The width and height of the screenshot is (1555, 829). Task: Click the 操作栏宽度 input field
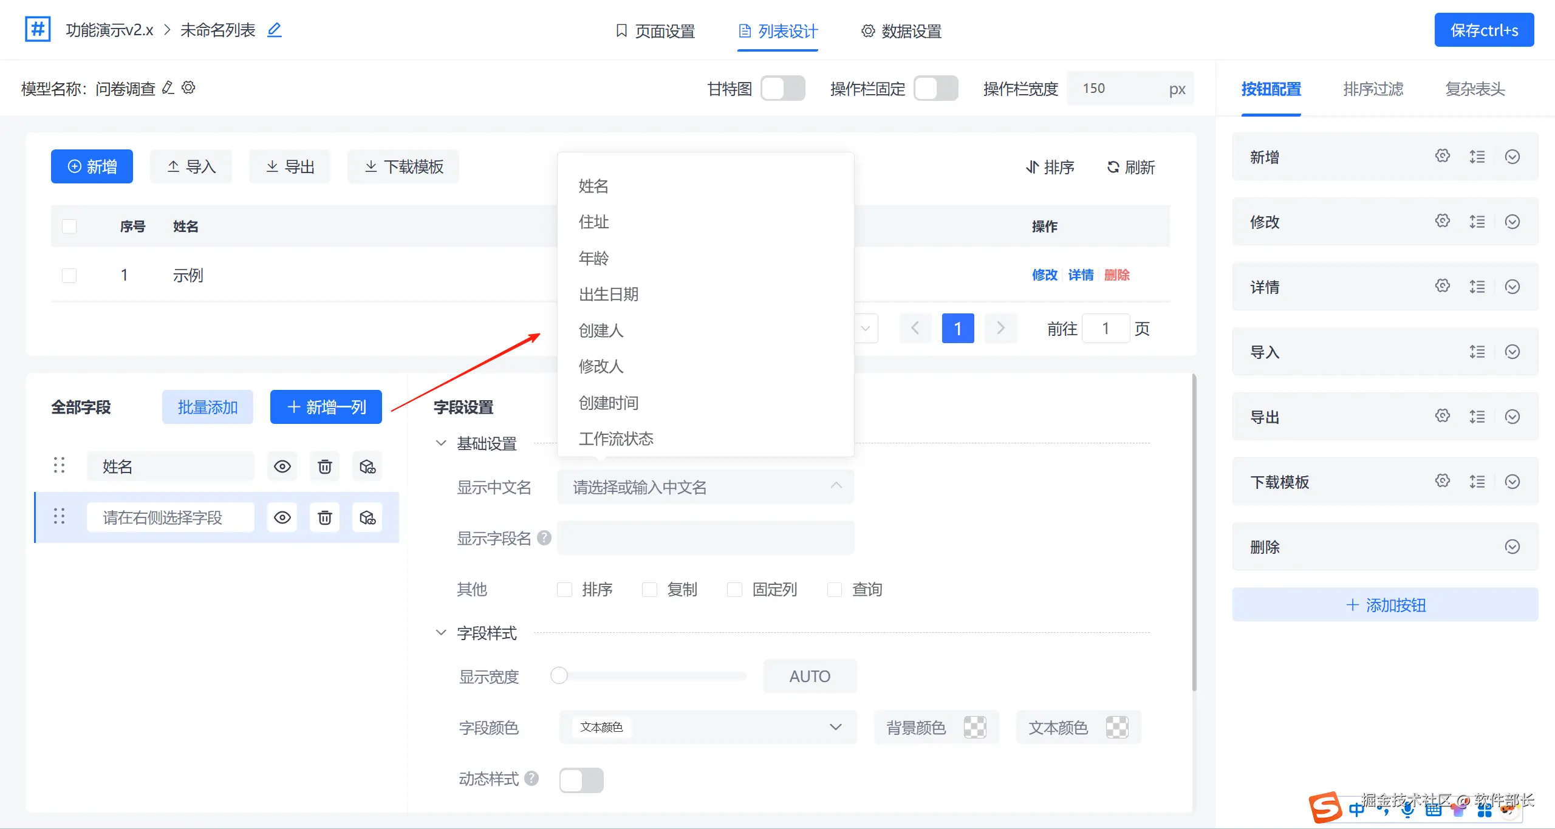coord(1118,89)
